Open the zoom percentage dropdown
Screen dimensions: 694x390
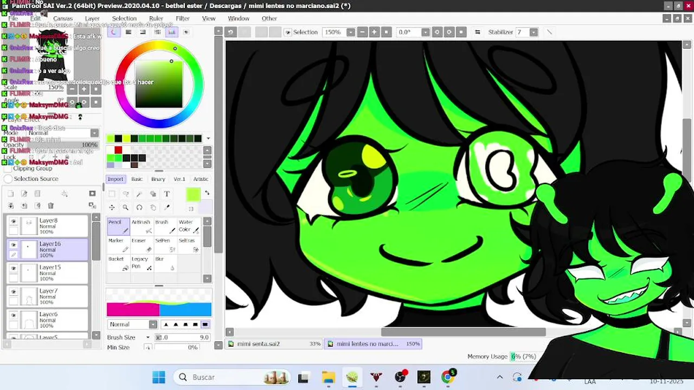click(351, 32)
